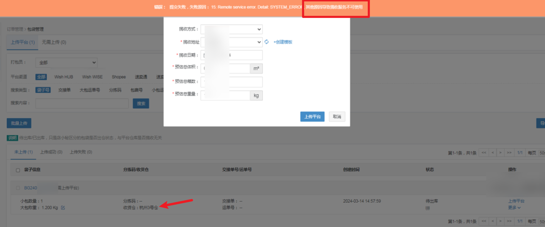Switch to the 无需上传 (0) tab
Viewport: 545px width, 227px height.
54,42
